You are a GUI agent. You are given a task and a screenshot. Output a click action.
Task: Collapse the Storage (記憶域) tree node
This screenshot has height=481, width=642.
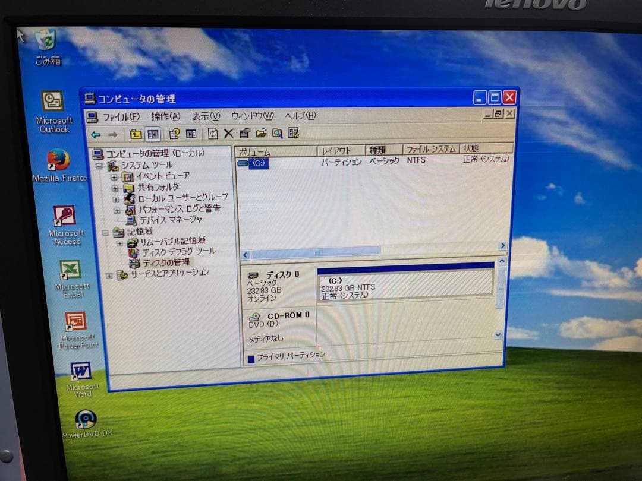coord(105,231)
